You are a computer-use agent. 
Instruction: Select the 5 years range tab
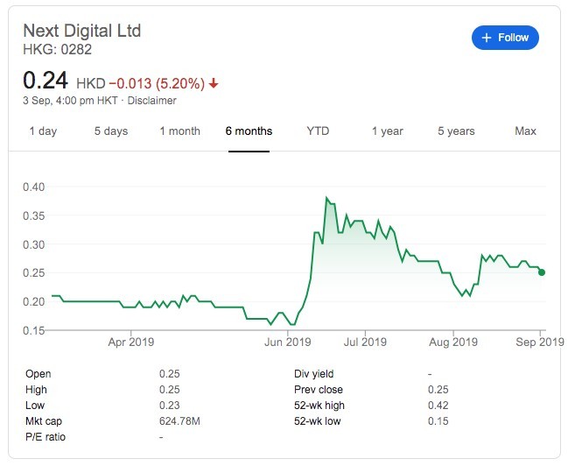tap(456, 131)
